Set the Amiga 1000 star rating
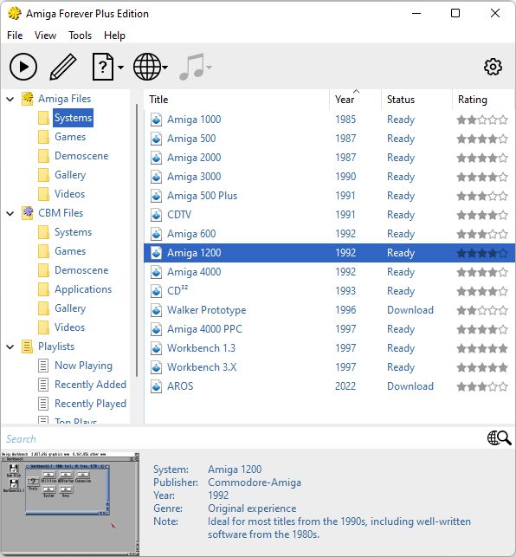Image resolution: width=516 pixels, height=557 pixels. point(482,120)
